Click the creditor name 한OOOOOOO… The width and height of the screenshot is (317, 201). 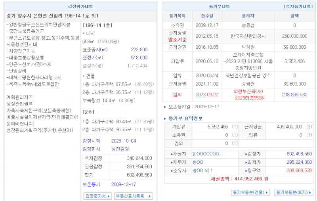[x=208, y=154]
